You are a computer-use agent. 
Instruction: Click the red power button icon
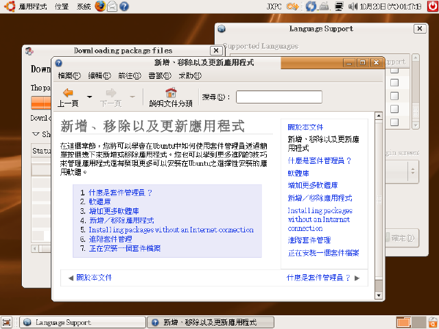pyautogui.click(x=433, y=6)
